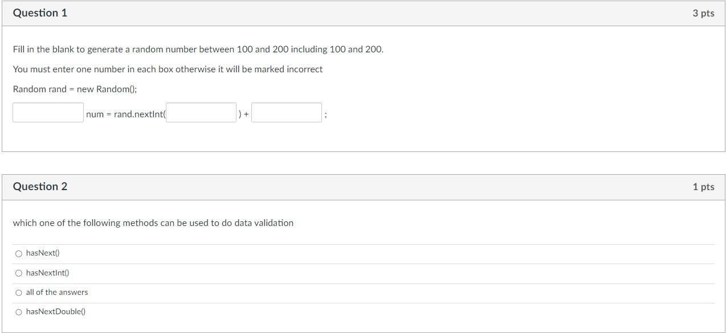
Task: Pick the "all of the answers" radio circle
Action: pyautogui.click(x=19, y=293)
